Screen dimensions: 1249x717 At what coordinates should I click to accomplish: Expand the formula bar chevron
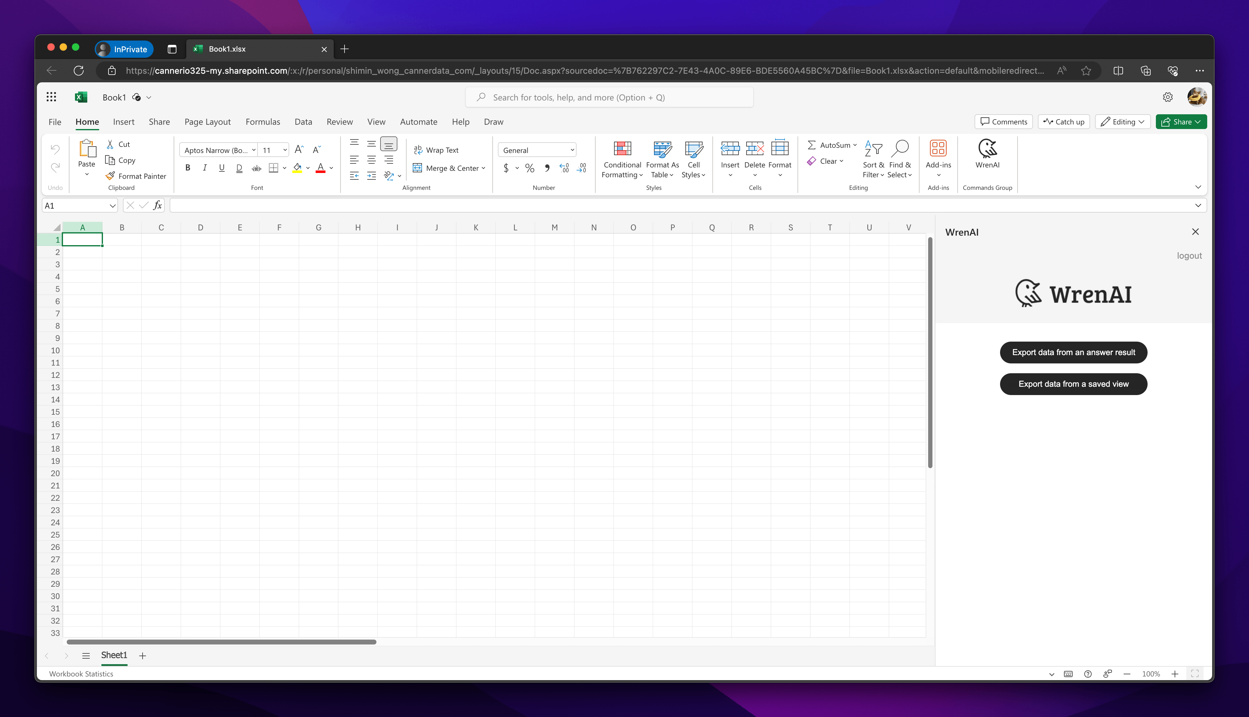coord(1198,205)
